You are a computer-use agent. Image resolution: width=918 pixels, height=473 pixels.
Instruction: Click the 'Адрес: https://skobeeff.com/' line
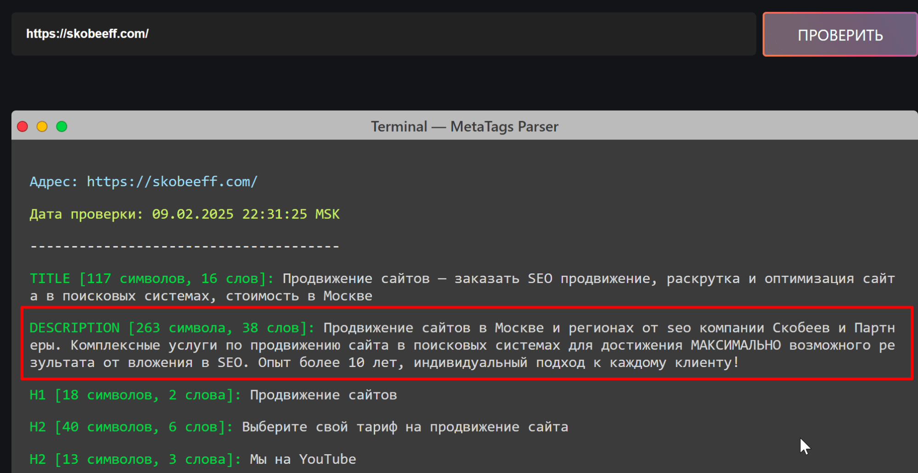(144, 182)
